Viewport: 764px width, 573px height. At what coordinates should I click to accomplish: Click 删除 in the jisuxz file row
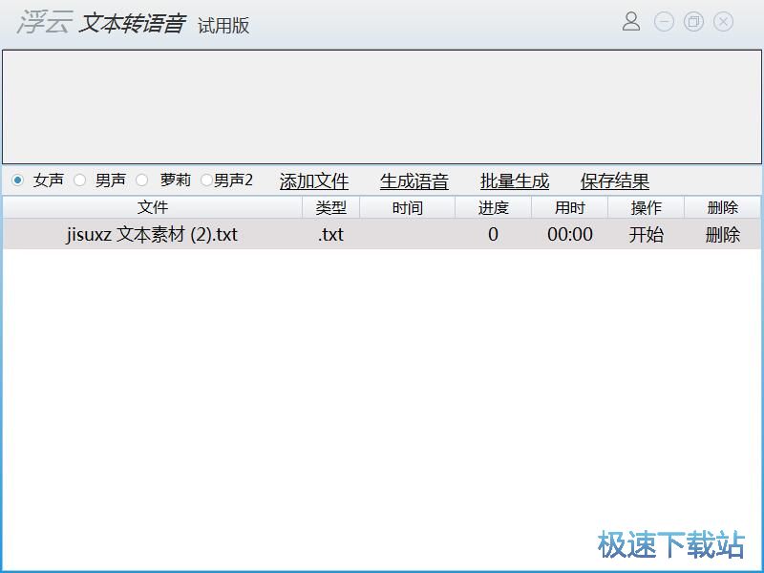click(x=723, y=234)
